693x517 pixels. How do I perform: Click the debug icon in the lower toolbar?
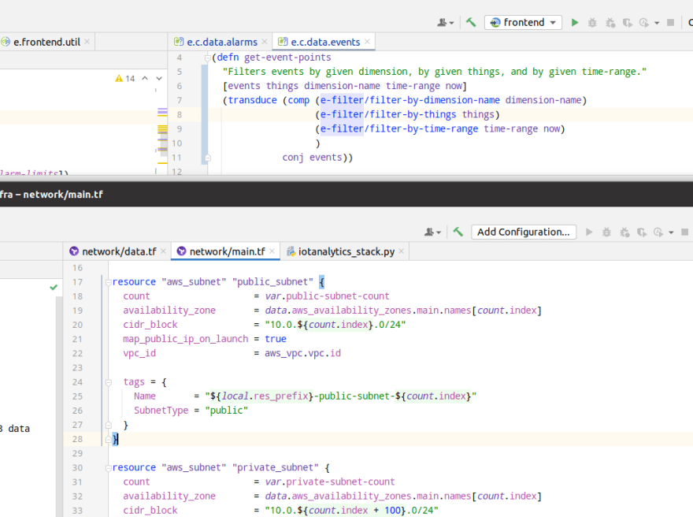pos(607,232)
